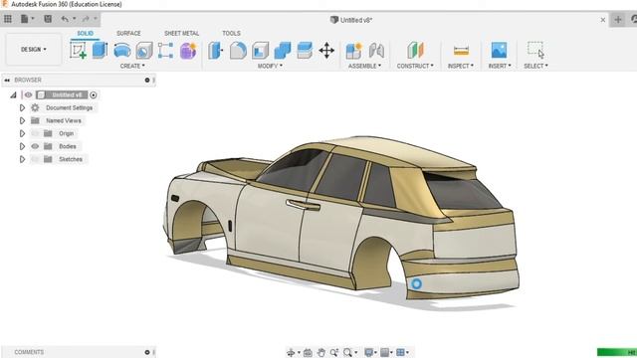Select the Combine tool icon
Viewport: 637px width, 358px height.
tap(283, 51)
